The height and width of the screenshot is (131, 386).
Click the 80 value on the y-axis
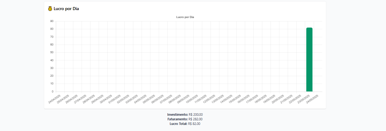(52, 29)
